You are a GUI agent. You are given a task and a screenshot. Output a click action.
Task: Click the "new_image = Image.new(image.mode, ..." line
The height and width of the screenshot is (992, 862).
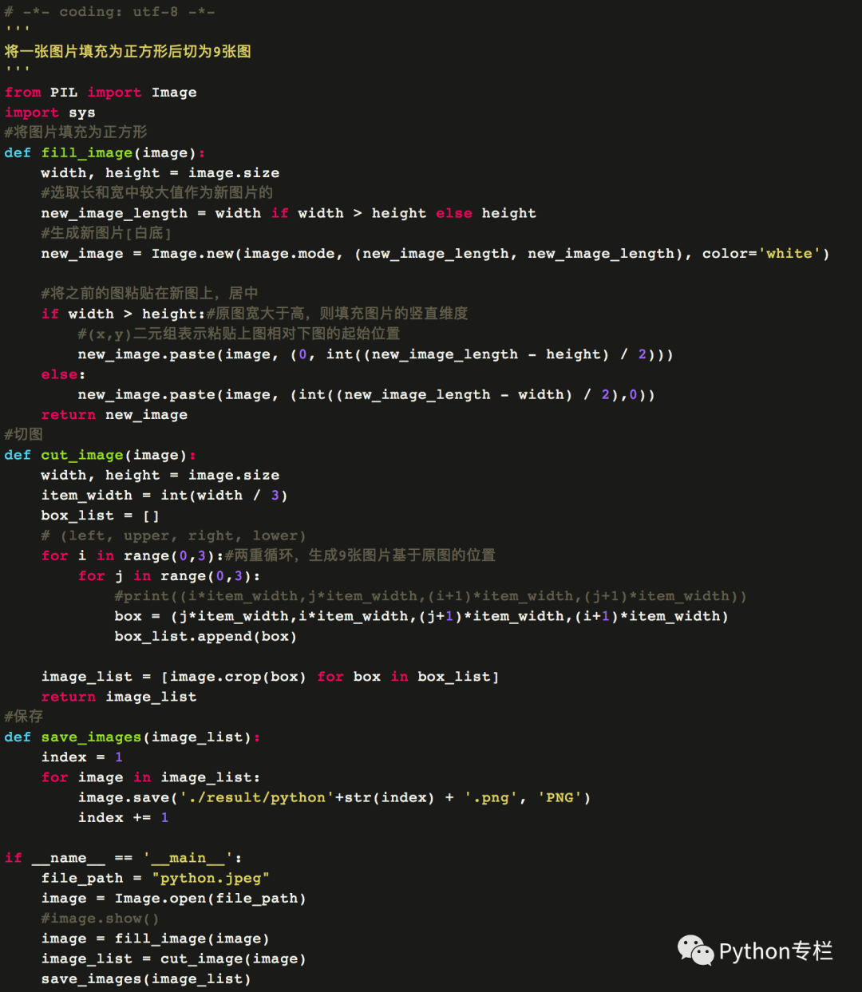pyautogui.click(x=435, y=254)
